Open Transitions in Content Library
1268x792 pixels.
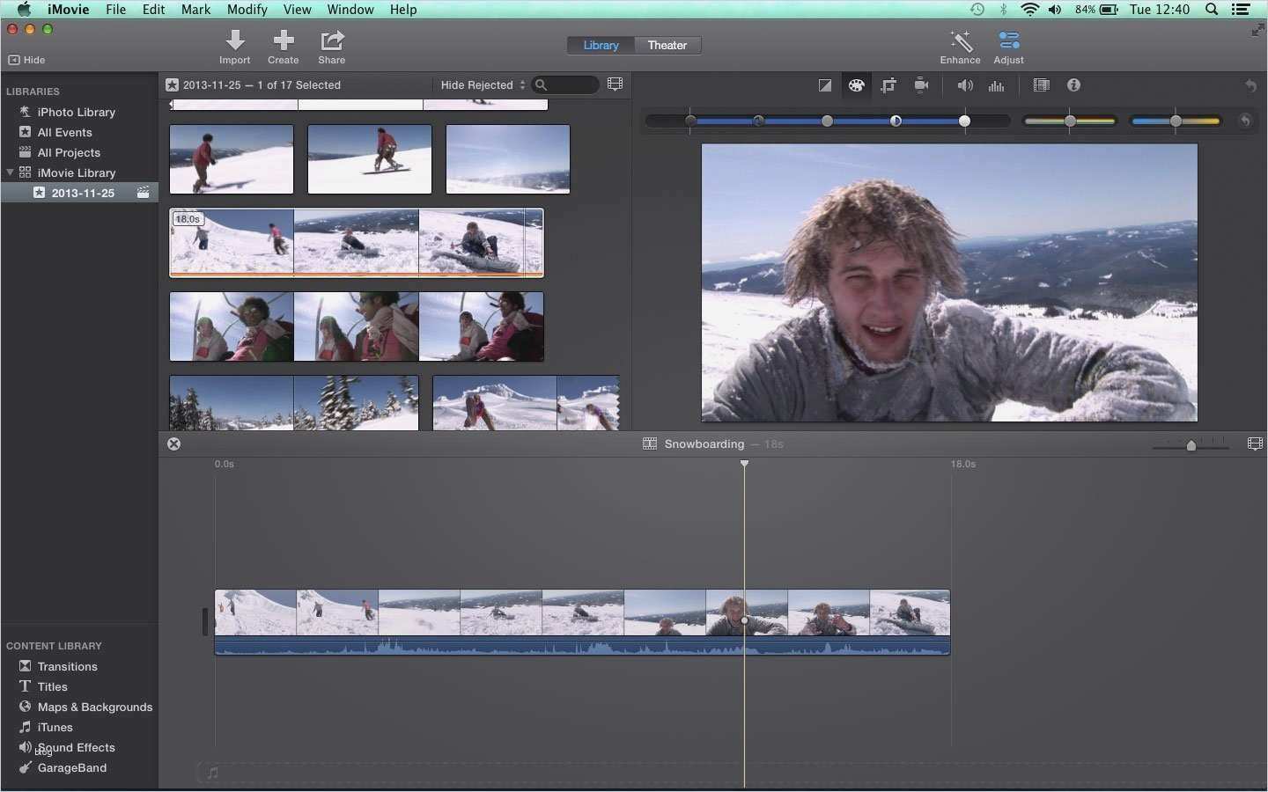click(x=67, y=666)
